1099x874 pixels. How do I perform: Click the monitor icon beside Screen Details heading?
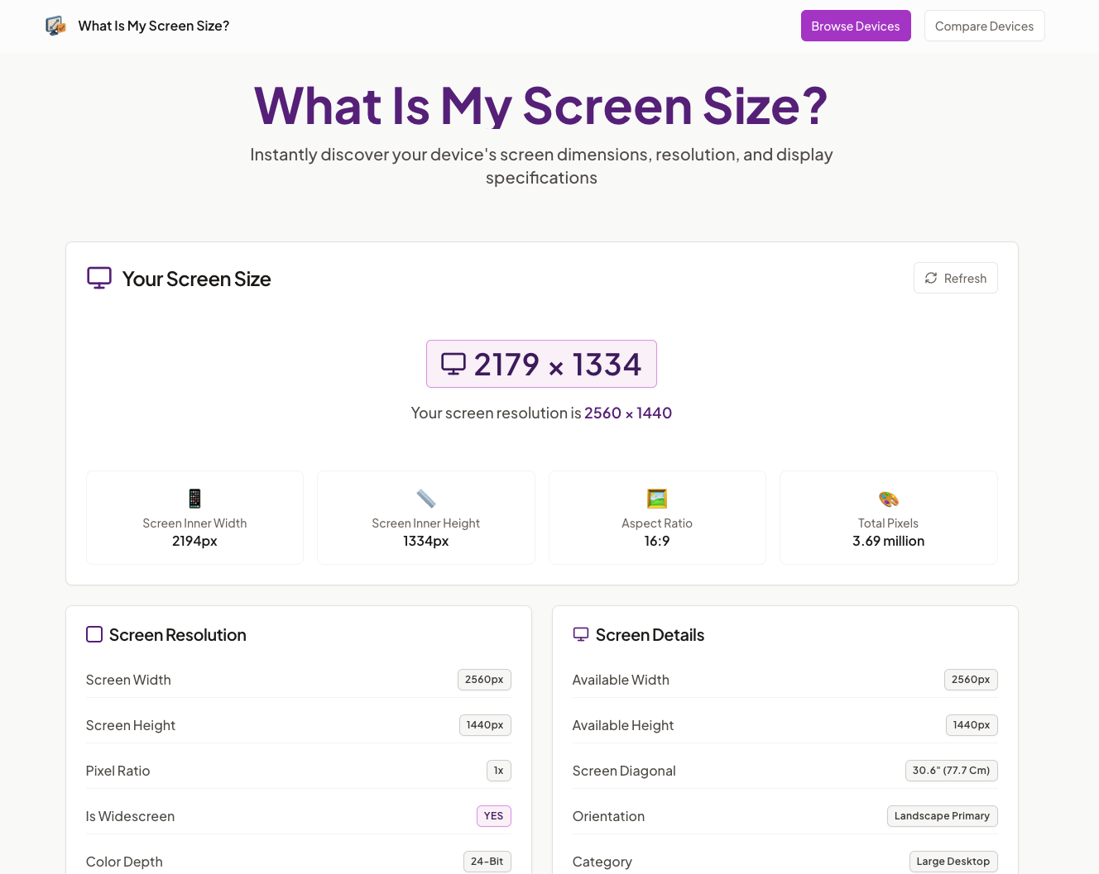(581, 633)
